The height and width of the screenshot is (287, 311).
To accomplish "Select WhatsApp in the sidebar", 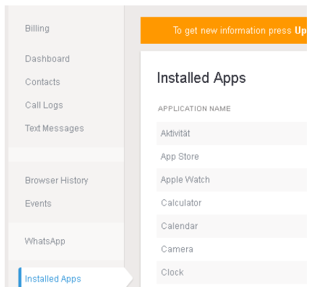I will point(45,241).
